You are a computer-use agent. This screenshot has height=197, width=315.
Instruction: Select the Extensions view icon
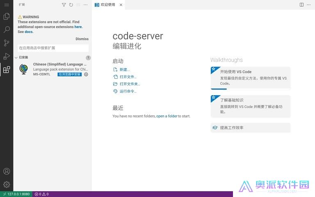pyautogui.click(x=7, y=69)
